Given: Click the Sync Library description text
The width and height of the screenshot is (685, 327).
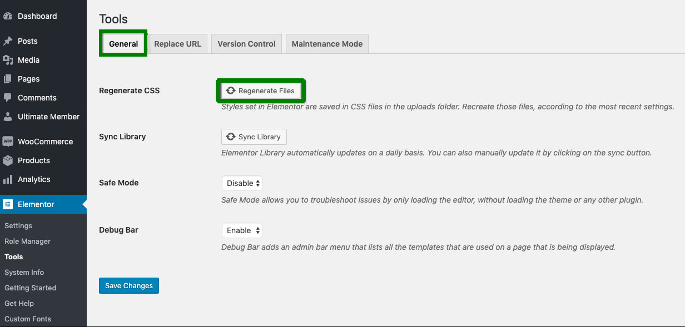Looking at the screenshot, I should coord(436,153).
